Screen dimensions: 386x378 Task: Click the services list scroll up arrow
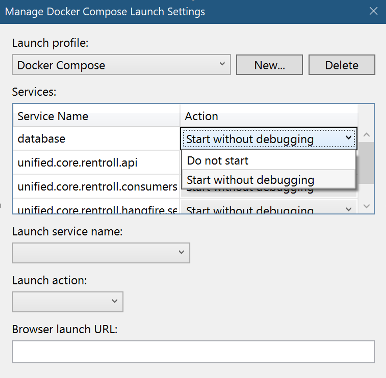pos(366,135)
